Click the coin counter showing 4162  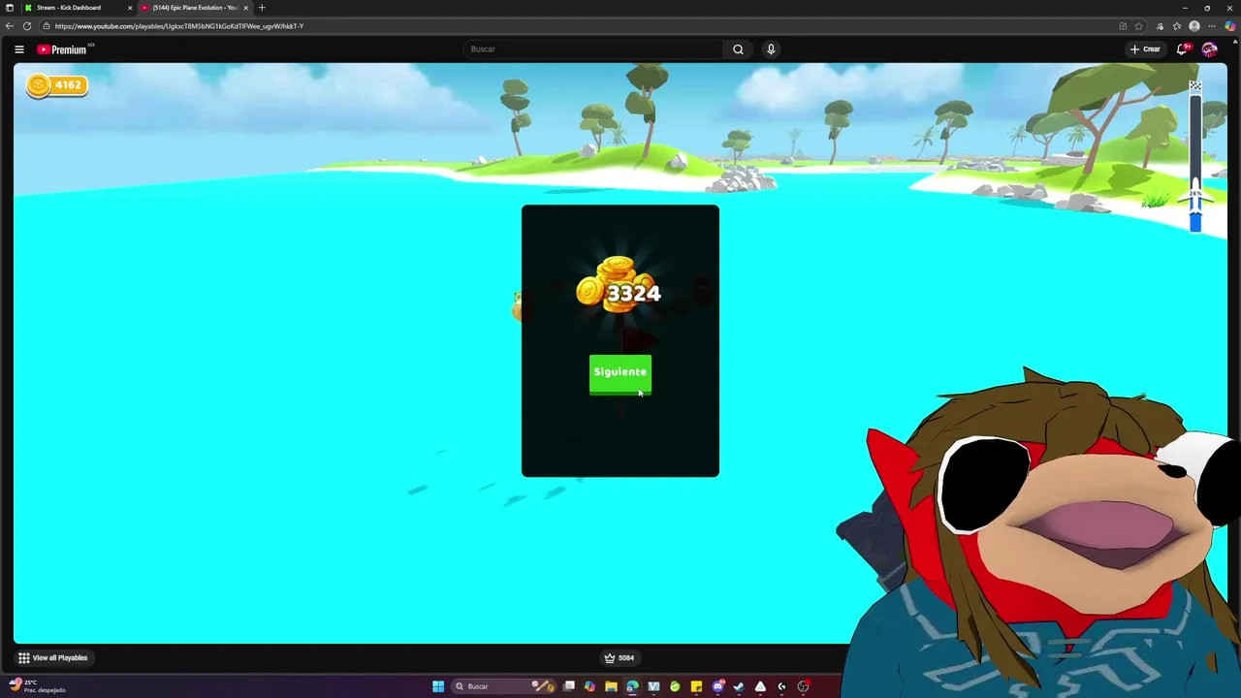[57, 85]
